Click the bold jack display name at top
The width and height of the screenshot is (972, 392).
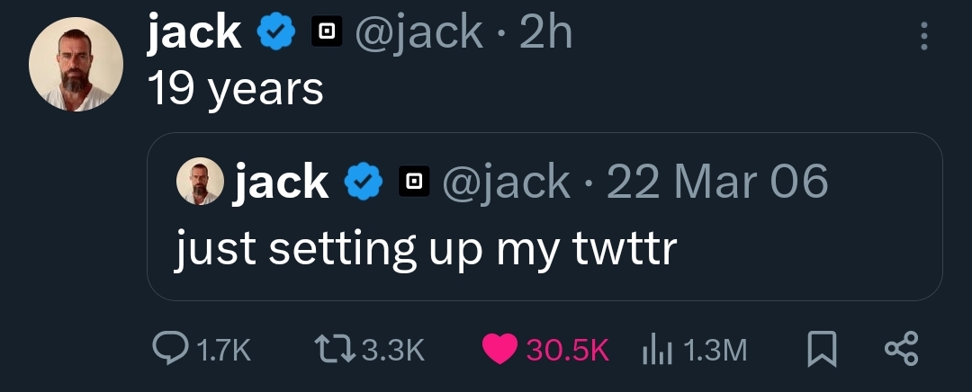point(194,34)
